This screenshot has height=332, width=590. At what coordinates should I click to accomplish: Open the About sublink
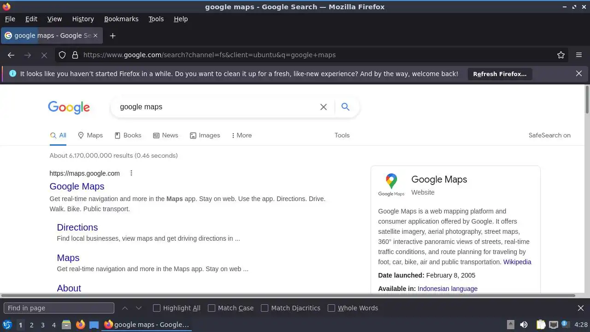tap(69, 288)
